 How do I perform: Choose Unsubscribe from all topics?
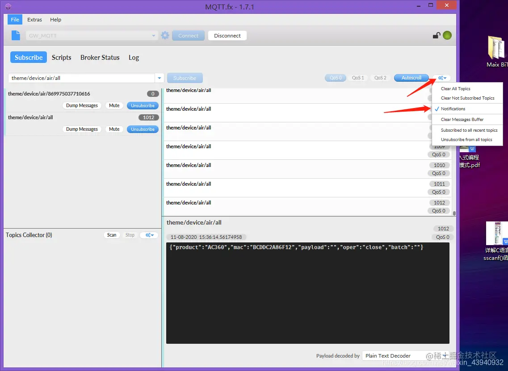pyautogui.click(x=467, y=140)
